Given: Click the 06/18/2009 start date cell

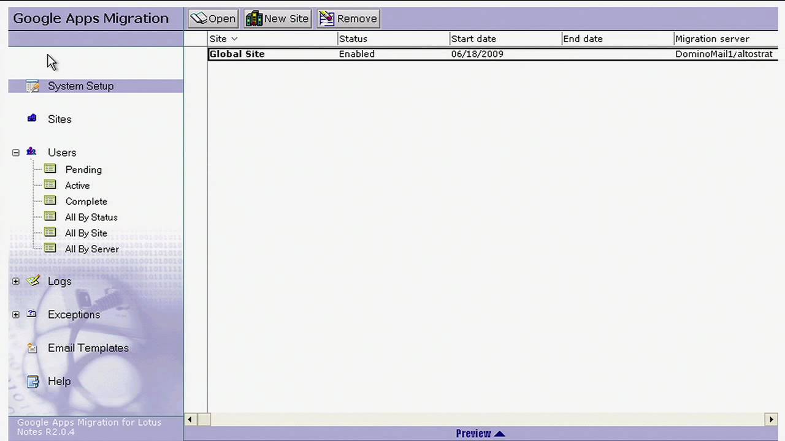Looking at the screenshot, I should pos(477,54).
